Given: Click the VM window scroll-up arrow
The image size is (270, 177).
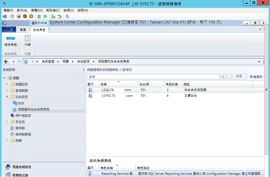Looking at the screenshot, I should (x=266, y=22).
